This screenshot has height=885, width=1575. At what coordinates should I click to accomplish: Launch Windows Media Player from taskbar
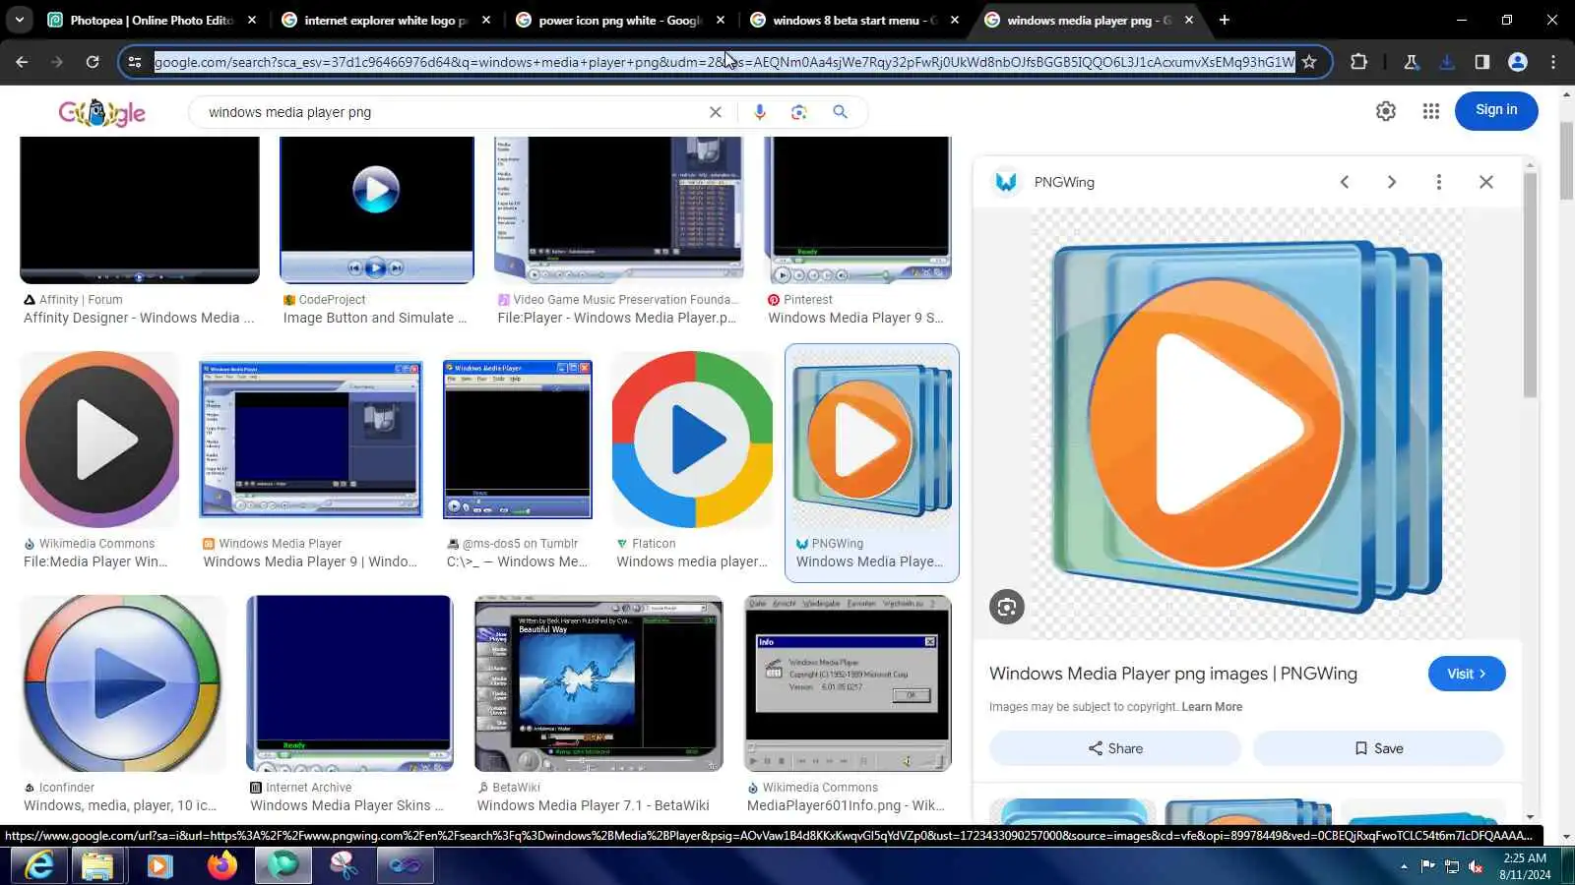click(x=159, y=865)
